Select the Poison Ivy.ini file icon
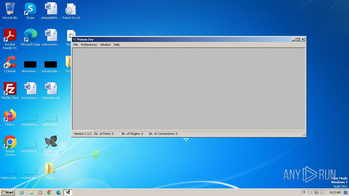Viewport: 349px width, 196px height. pos(71,11)
